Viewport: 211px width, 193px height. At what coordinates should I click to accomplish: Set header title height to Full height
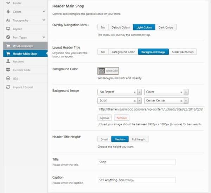click(139, 139)
